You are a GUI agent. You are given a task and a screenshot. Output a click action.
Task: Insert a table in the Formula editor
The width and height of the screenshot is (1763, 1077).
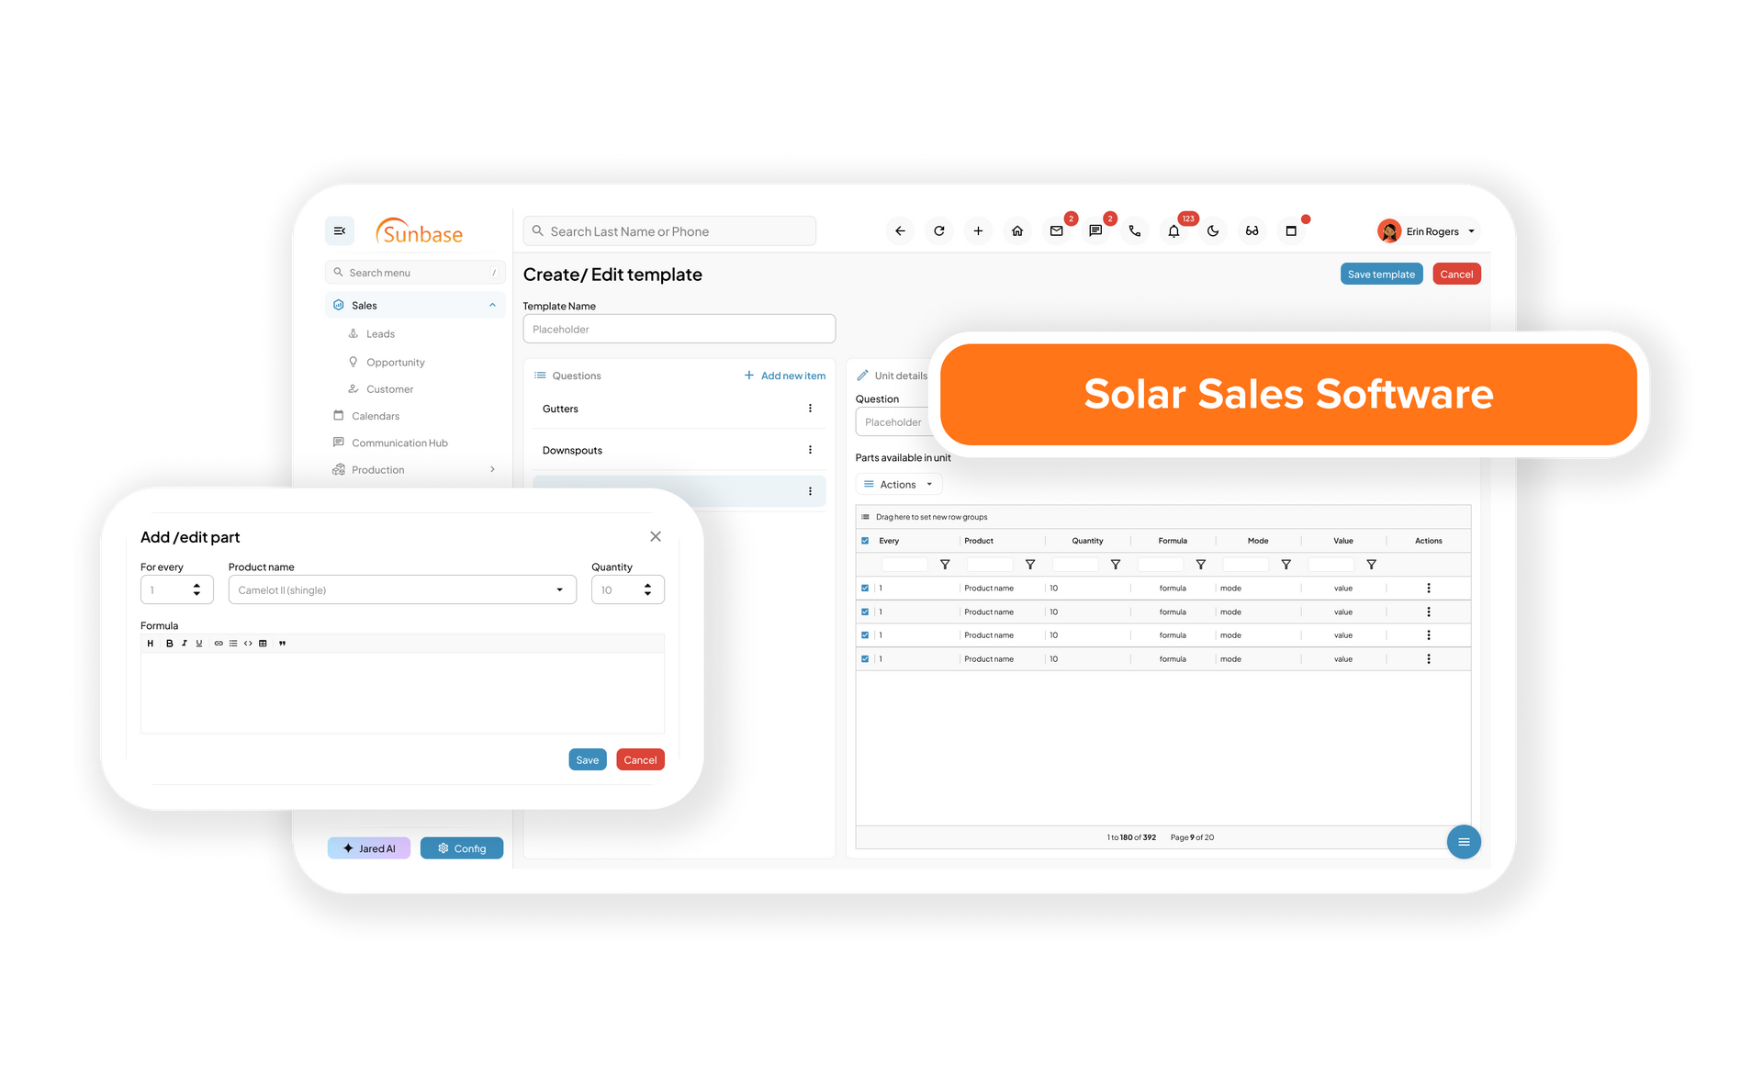click(x=264, y=643)
